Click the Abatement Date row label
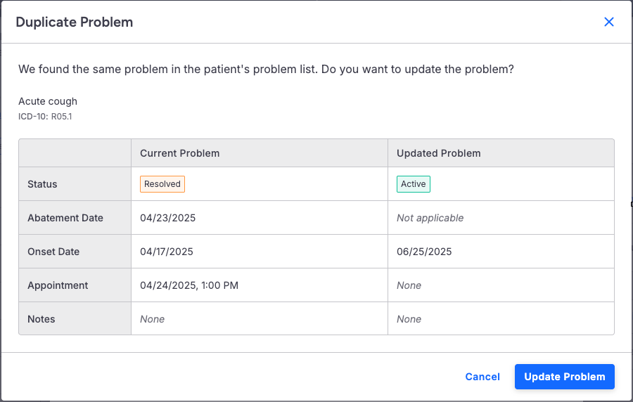 65,218
